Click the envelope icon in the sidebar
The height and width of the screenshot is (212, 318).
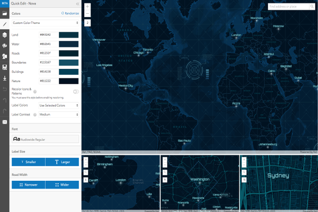coord(4,121)
